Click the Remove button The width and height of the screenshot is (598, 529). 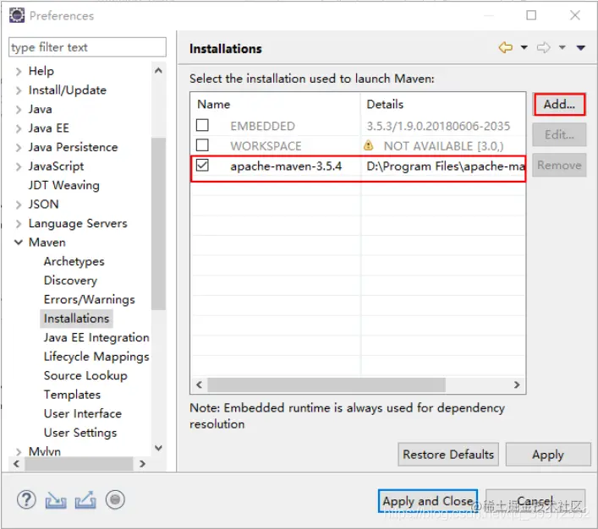pyautogui.click(x=559, y=166)
